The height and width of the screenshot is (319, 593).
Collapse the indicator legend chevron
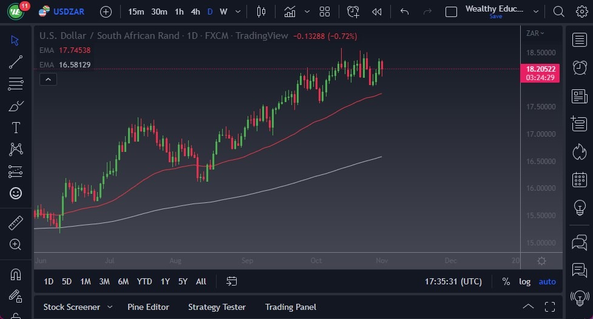pyautogui.click(x=48, y=80)
